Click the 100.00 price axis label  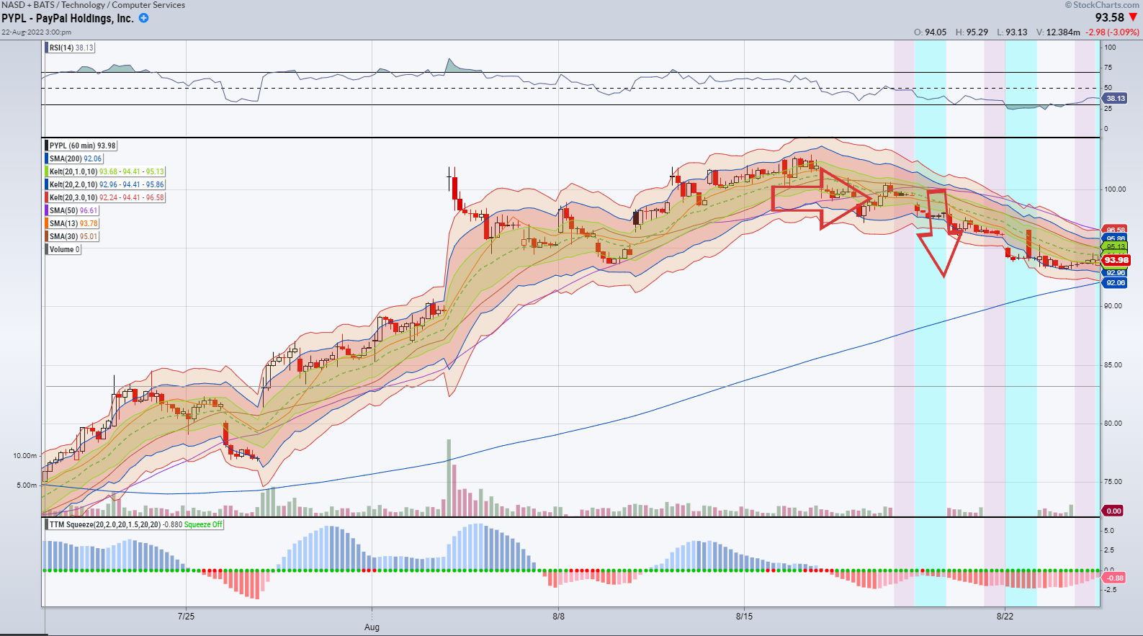tap(1115, 189)
